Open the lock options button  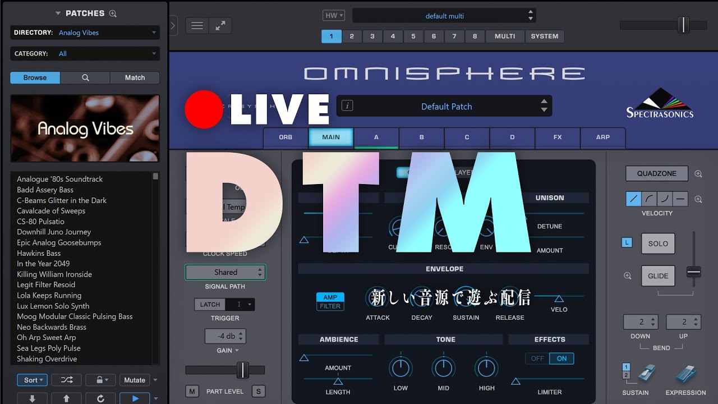[101, 380]
